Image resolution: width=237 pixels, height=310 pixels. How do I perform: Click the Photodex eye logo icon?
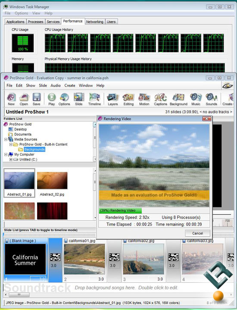(x=228, y=86)
